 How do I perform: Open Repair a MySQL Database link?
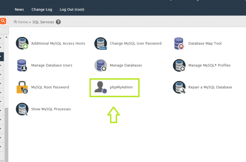210,87
